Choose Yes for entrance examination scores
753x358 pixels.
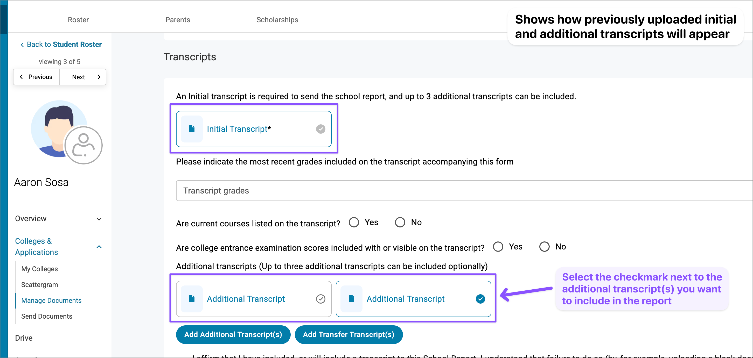pos(498,246)
